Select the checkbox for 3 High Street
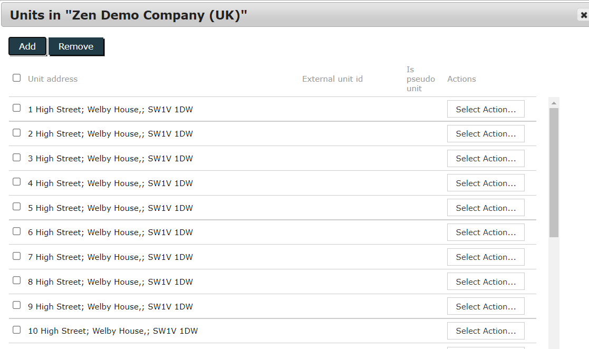 tap(17, 158)
